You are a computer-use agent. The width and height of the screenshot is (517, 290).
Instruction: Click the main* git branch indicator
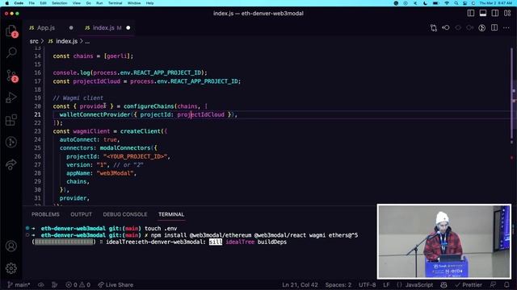tap(19, 284)
